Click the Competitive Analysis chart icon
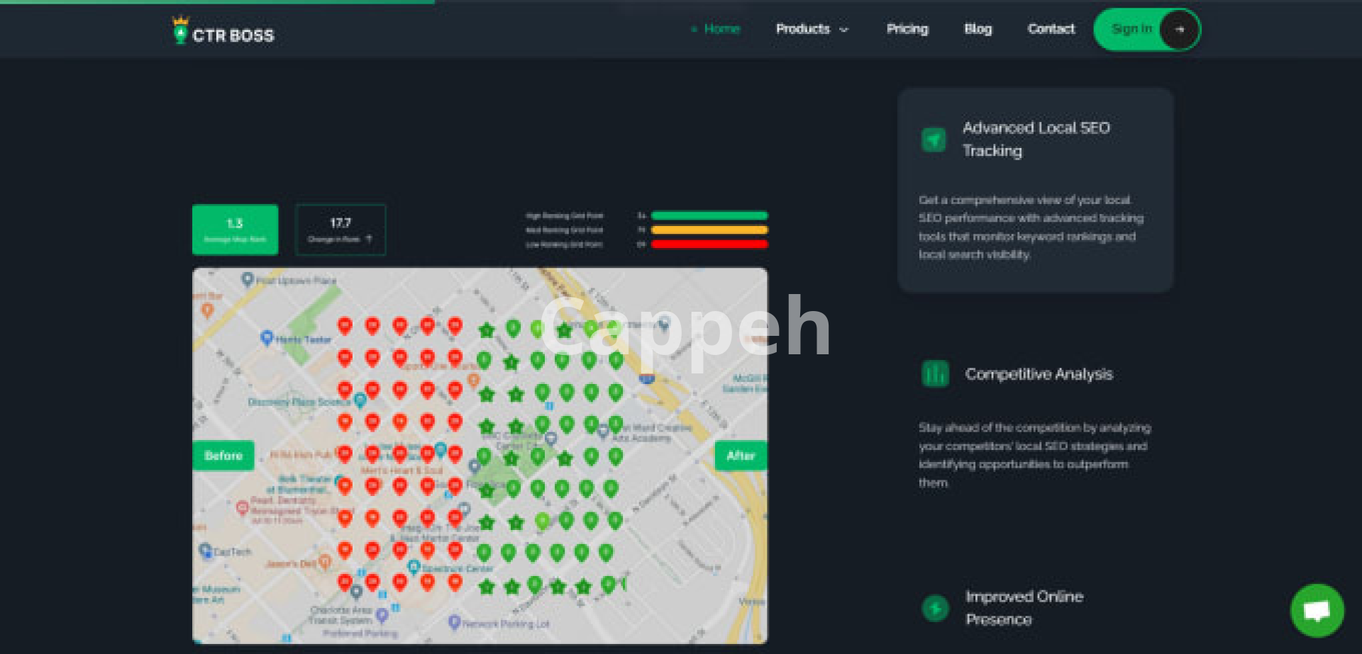 click(x=934, y=373)
